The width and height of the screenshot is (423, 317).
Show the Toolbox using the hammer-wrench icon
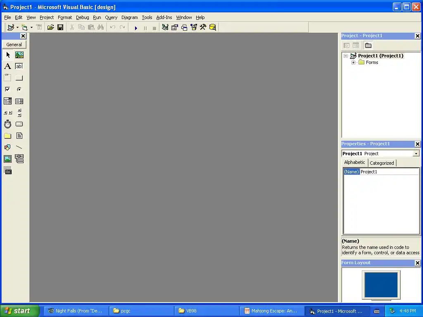click(203, 27)
